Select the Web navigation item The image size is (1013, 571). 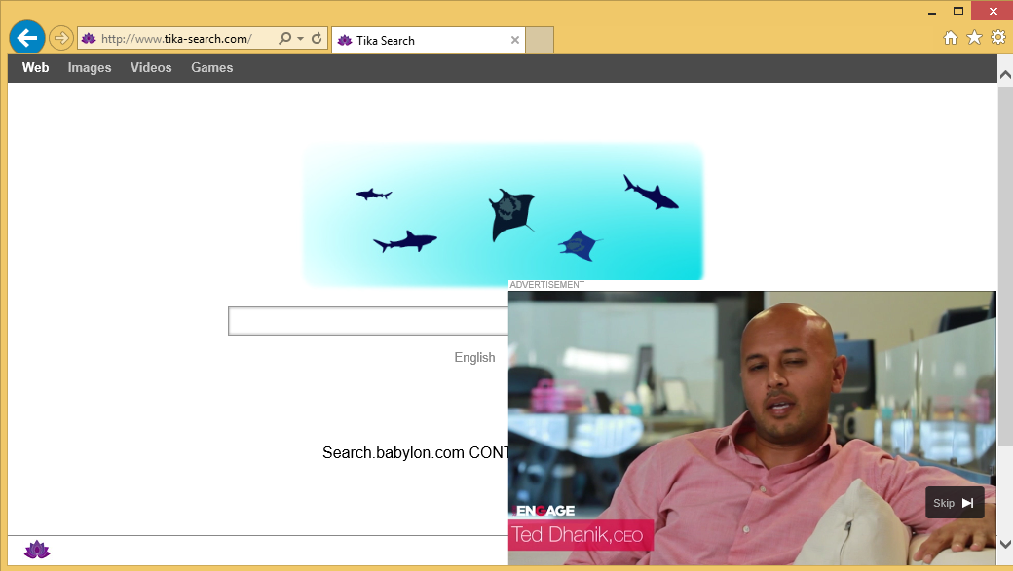[35, 67]
